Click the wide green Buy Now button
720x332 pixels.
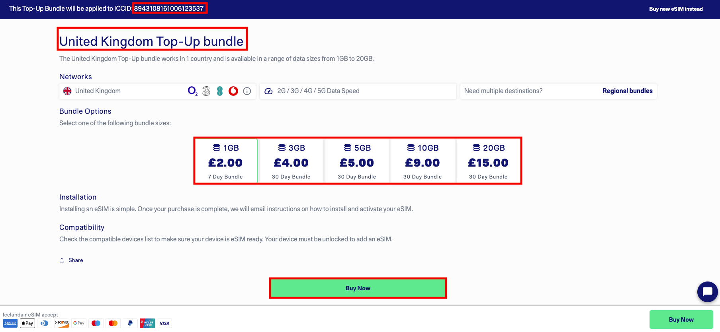(358, 288)
